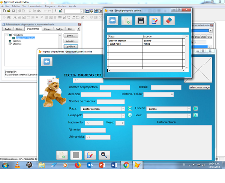Click the Nuevo... button

click(71, 36)
